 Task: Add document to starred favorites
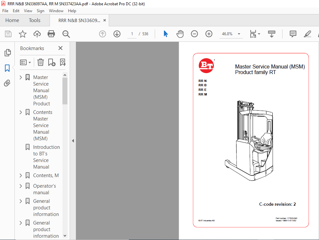coord(23,34)
